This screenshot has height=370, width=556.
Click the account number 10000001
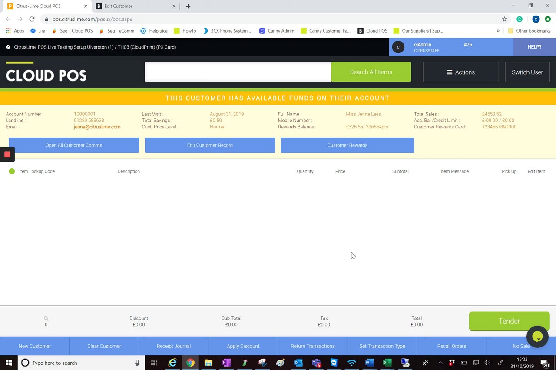click(x=85, y=114)
